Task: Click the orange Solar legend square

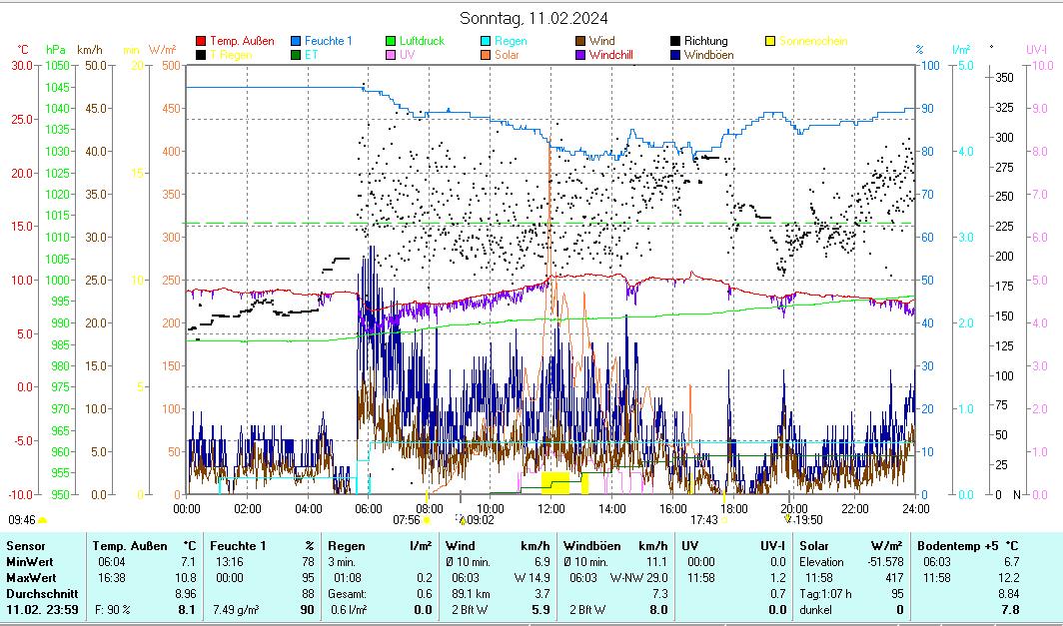Action: click(487, 55)
